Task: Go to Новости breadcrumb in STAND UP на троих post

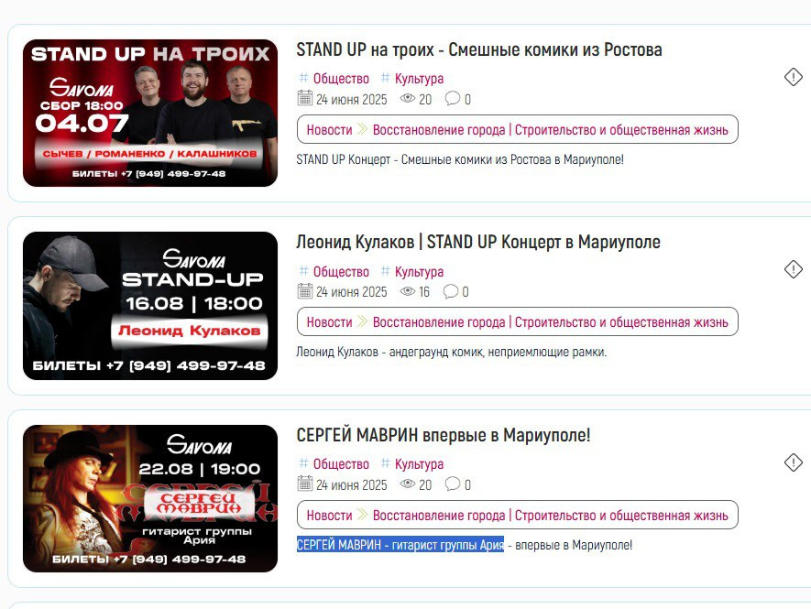Action: point(329,130)
